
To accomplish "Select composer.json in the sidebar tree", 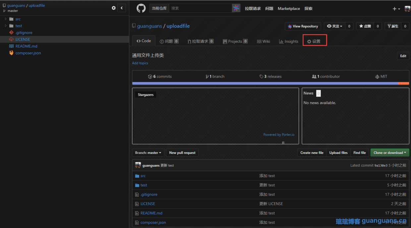I will tap(28, 53).
